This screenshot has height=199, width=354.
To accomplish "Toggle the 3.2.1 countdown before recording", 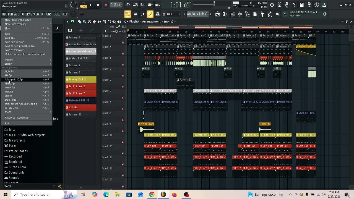I will click(143, 5).
